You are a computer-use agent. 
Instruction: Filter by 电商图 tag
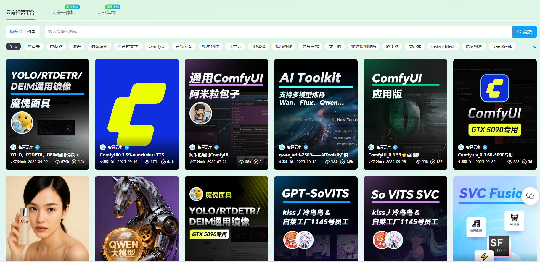coord(56,46)
